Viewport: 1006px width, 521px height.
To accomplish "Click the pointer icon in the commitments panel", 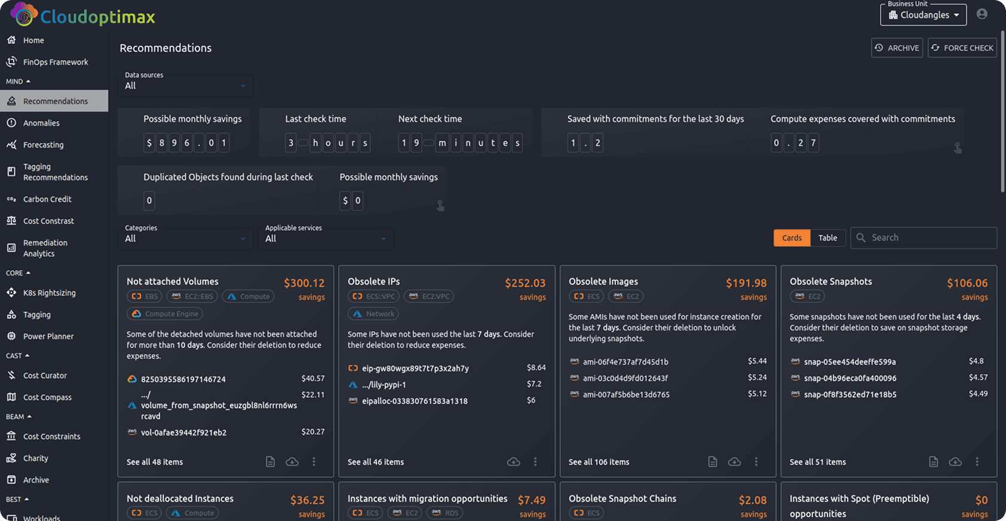I will click(x=958, y=148).
